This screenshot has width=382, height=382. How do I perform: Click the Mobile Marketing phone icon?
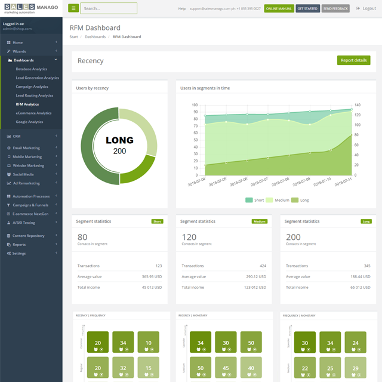(x=9, y=156)
